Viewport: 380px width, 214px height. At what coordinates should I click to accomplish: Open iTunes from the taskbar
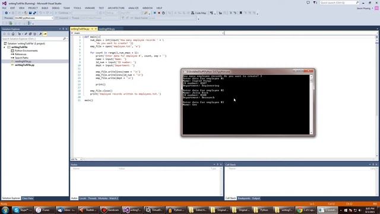click(x=44, y=210)
